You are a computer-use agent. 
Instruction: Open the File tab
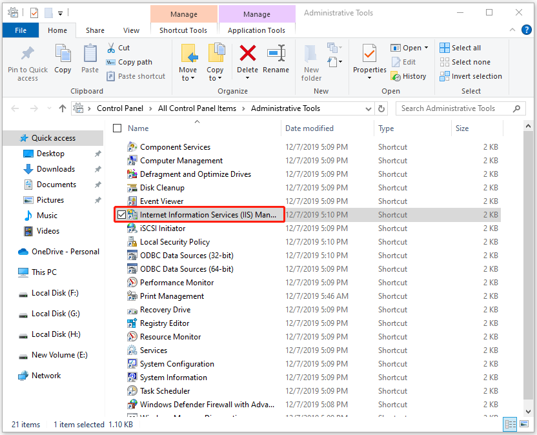[21, 30]
